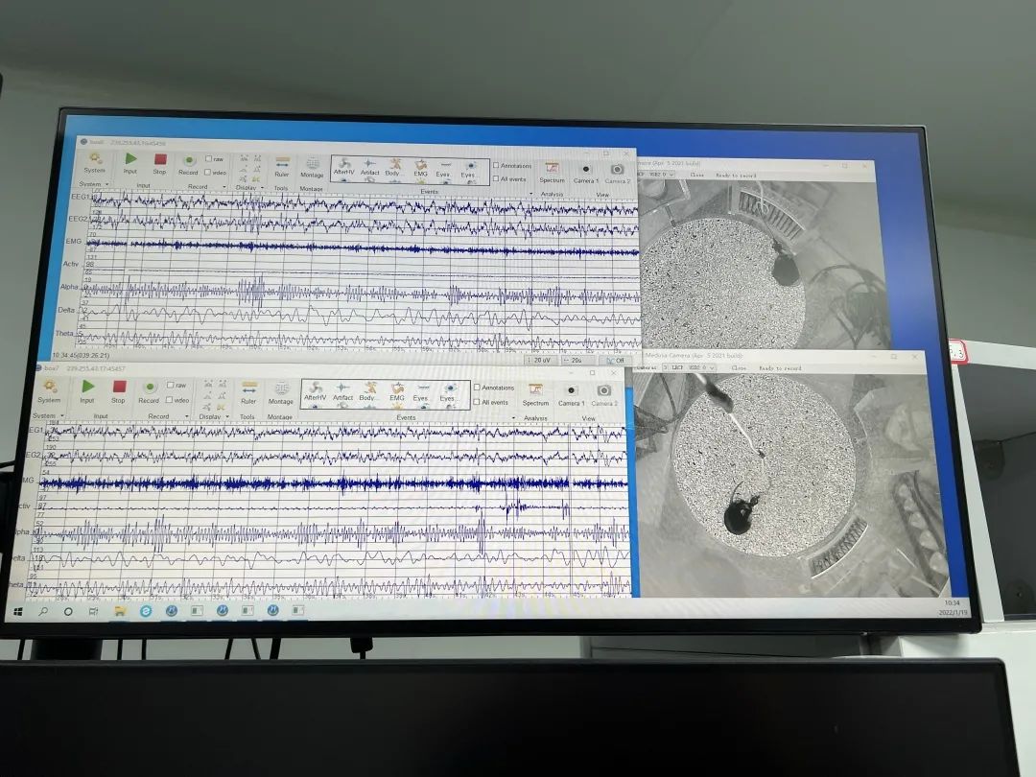This screenshot has width=1036, height=777.
Task: Click EEG1 channel label in upper window
Action: [83, 197]
